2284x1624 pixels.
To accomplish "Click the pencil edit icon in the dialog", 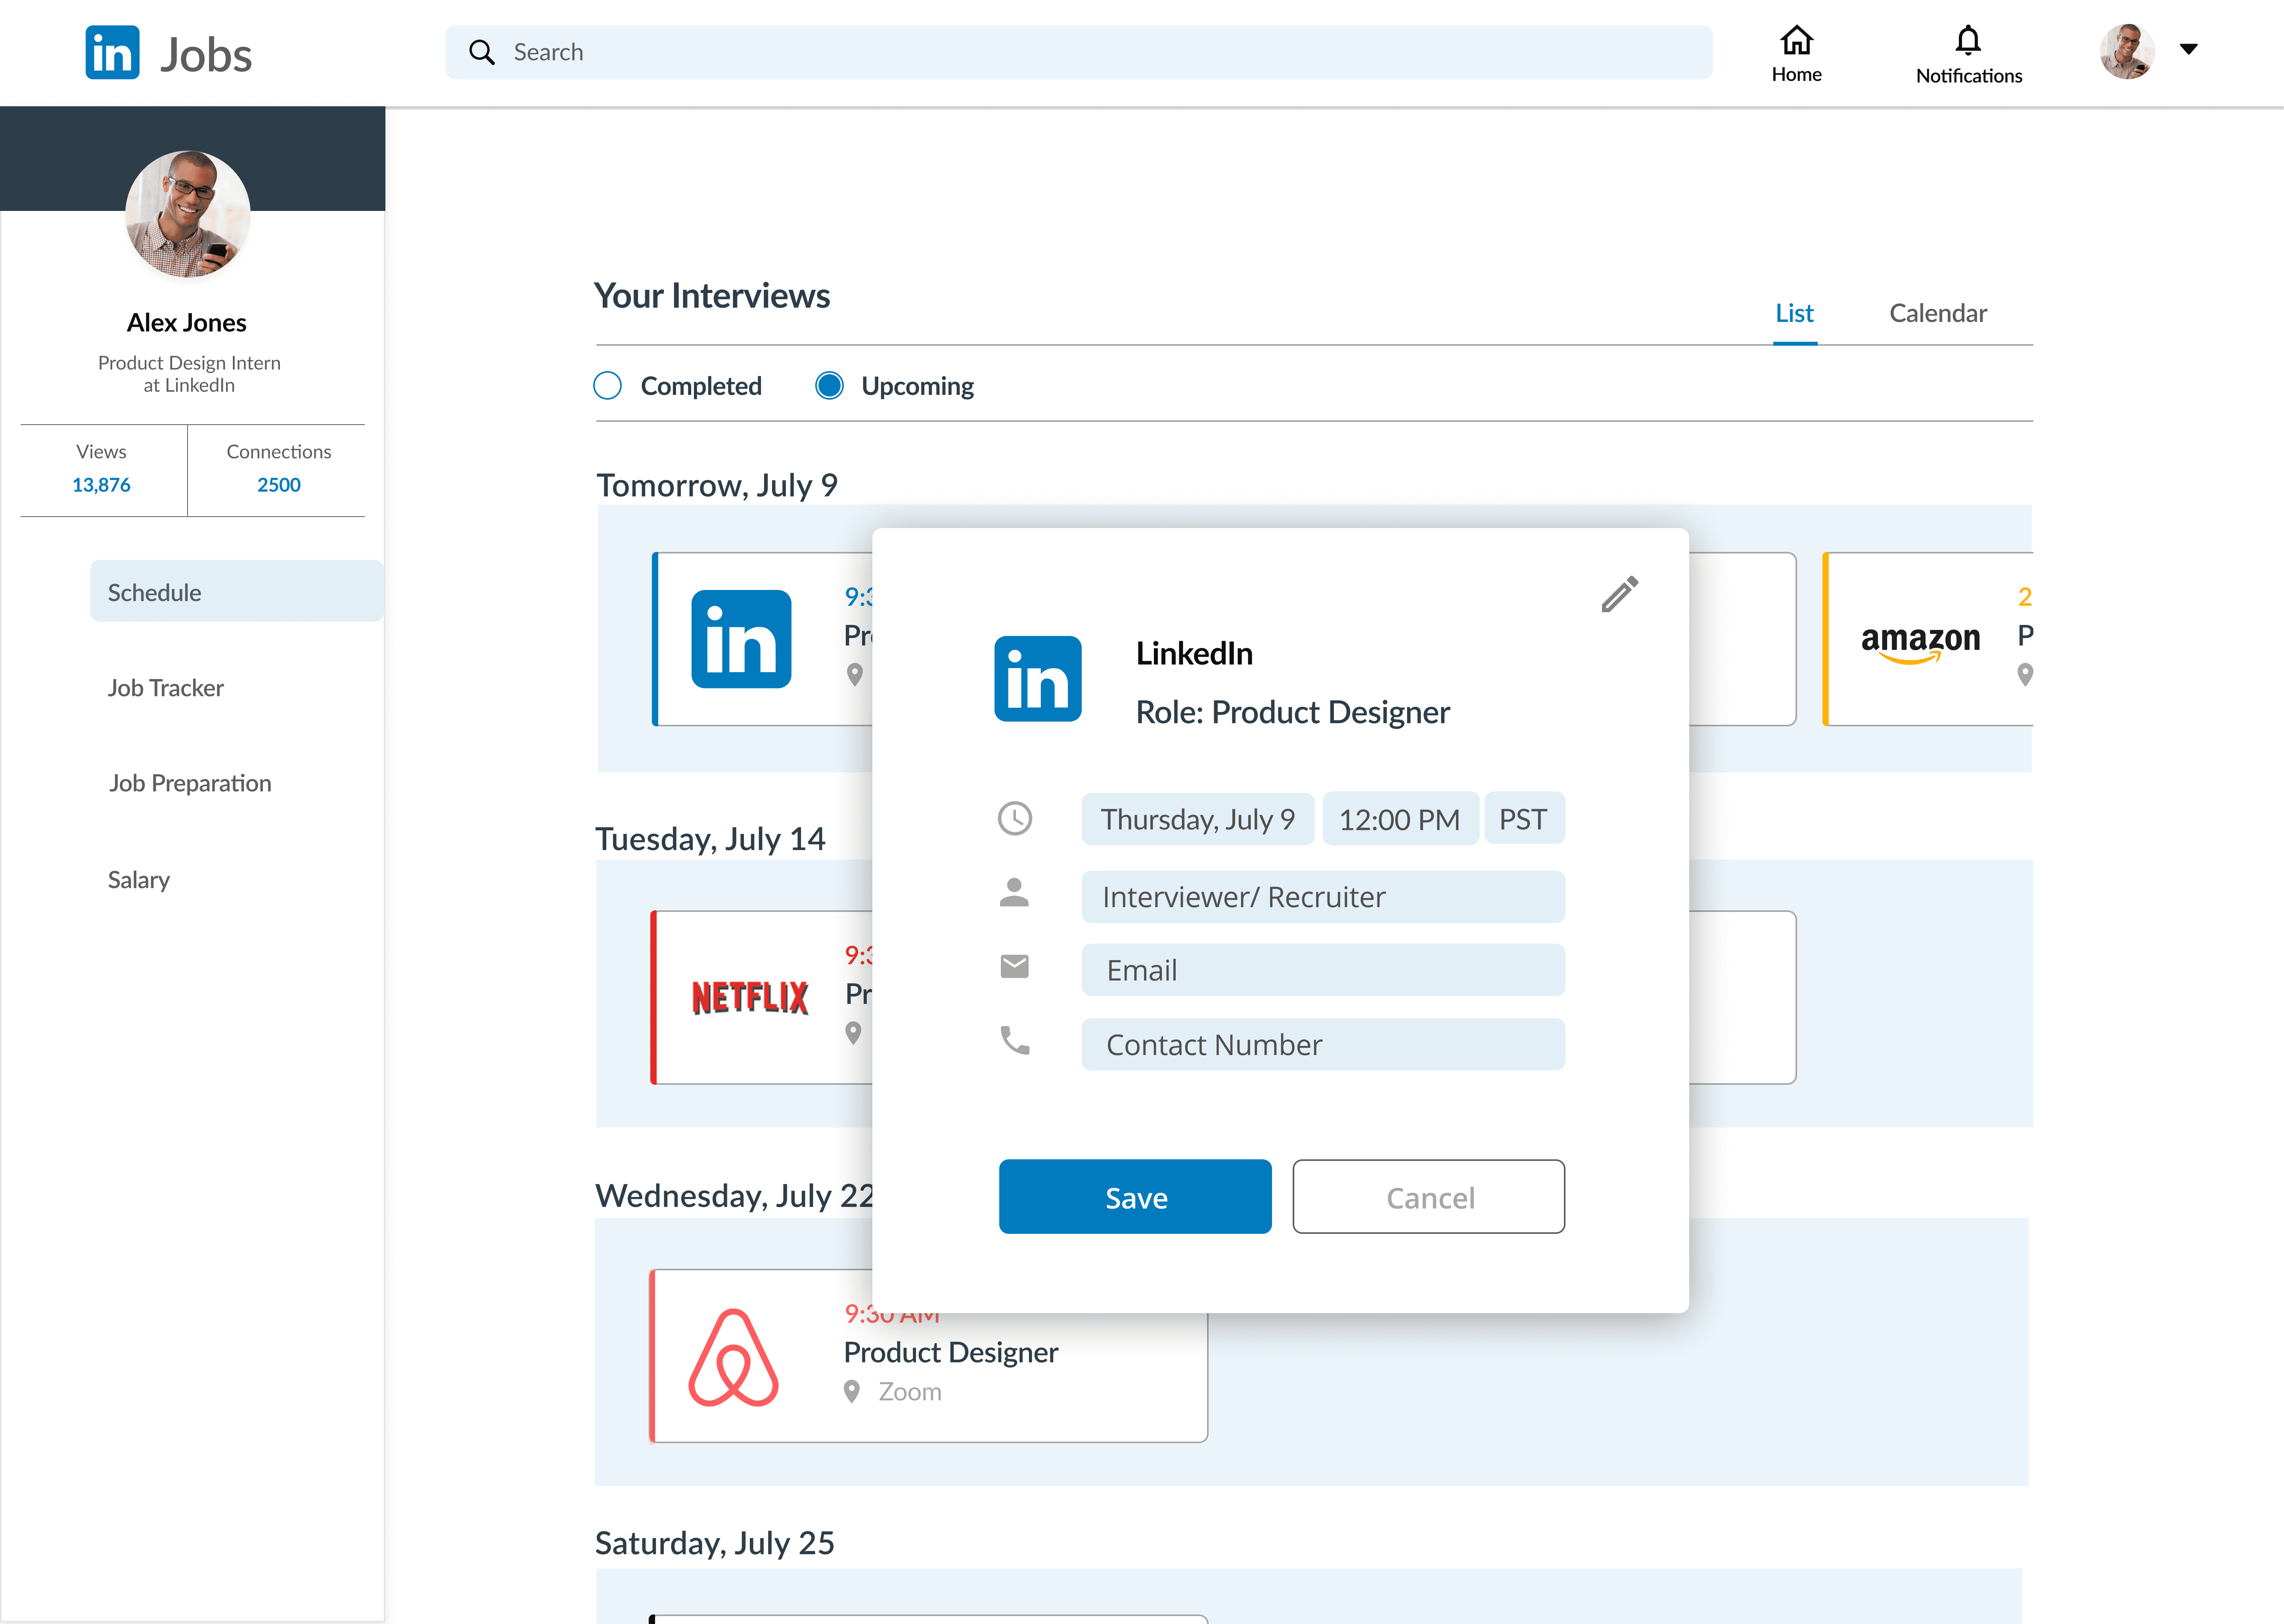I will 1619,594.
